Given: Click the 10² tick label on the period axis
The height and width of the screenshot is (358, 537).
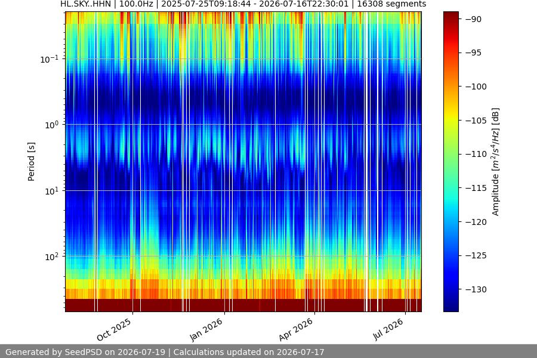Looking at the screenshot, I should click(x=52, y=257).
